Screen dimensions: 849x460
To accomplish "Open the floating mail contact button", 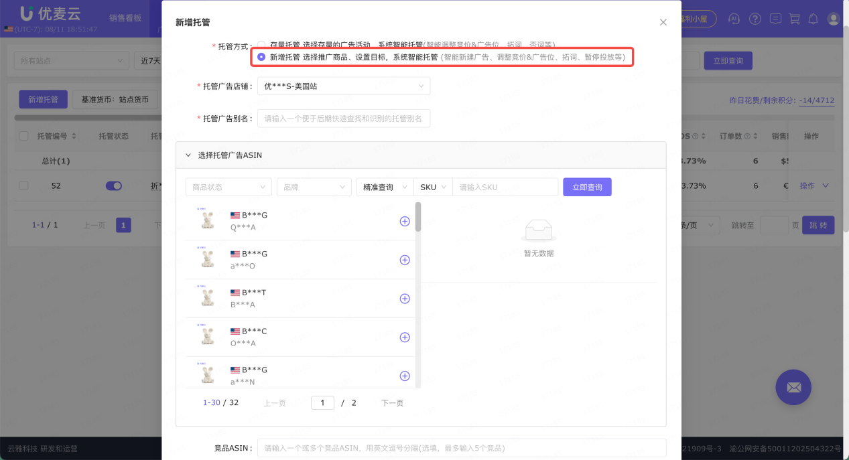I will [x=793, y=387].
